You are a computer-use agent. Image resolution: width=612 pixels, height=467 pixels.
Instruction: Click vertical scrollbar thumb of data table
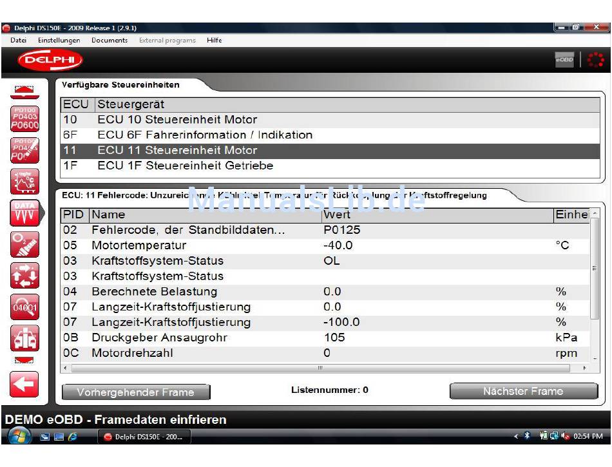click(x=595, y=269)
